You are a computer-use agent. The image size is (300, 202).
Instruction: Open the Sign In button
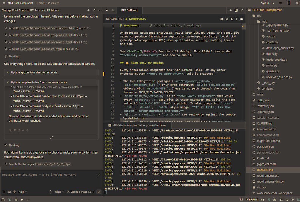265,3
